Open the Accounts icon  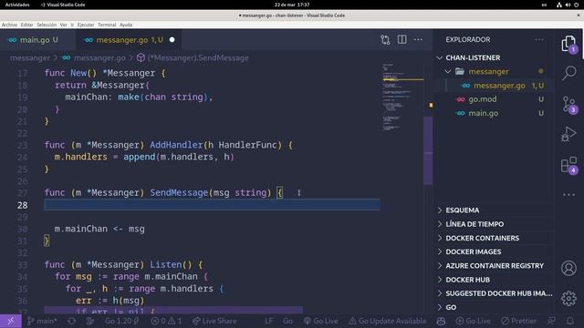coord(568,268)
